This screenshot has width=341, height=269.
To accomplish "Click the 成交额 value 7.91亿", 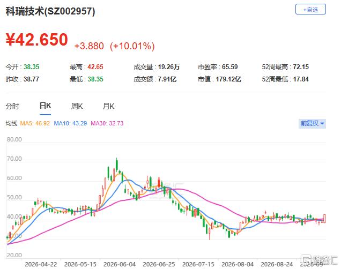I will [167, 79].
